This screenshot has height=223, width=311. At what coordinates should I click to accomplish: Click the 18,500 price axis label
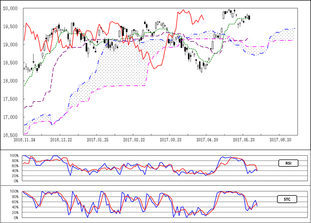[x=10, y=63]
